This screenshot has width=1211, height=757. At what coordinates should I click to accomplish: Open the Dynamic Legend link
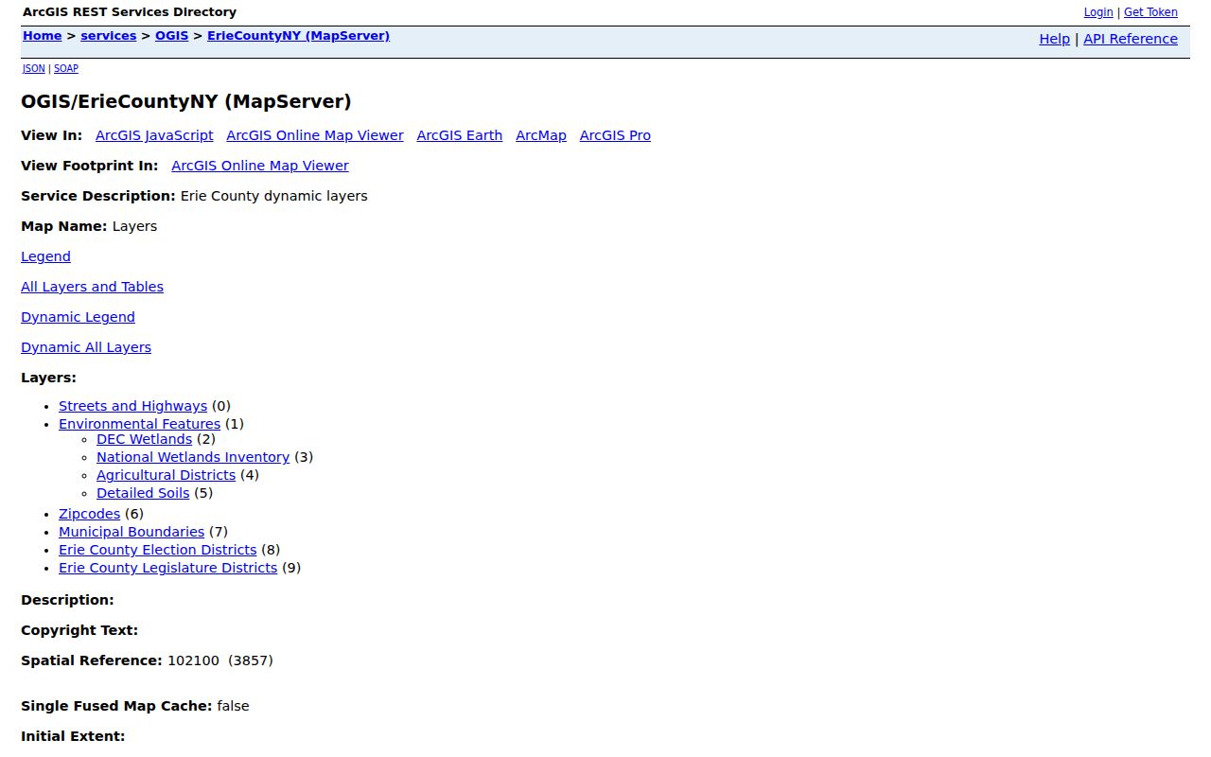coord(78,317)
